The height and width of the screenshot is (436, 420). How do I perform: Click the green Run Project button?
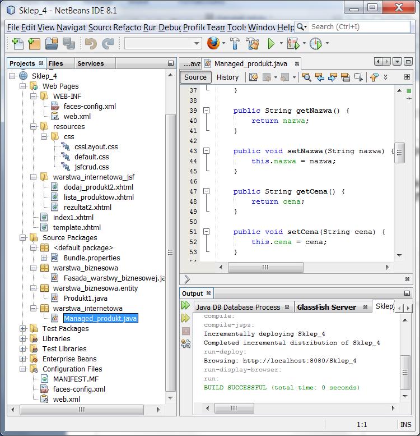coord(271,44)
